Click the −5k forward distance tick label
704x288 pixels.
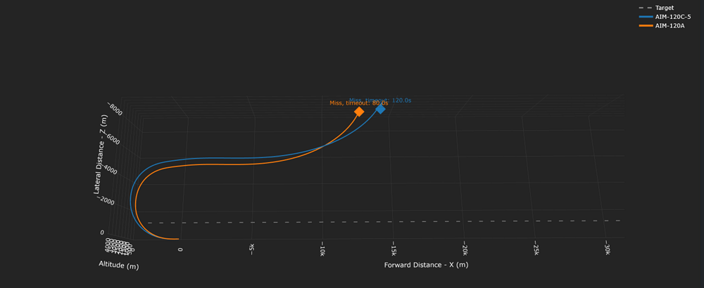click(x=252, y=249)
